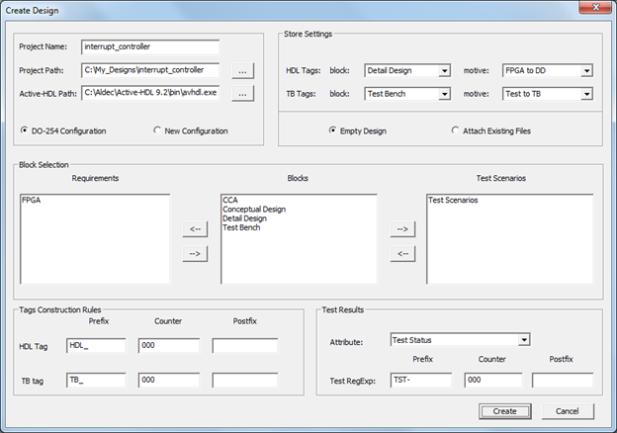Move requirement to Blocks with right arrow

point(195,254)
